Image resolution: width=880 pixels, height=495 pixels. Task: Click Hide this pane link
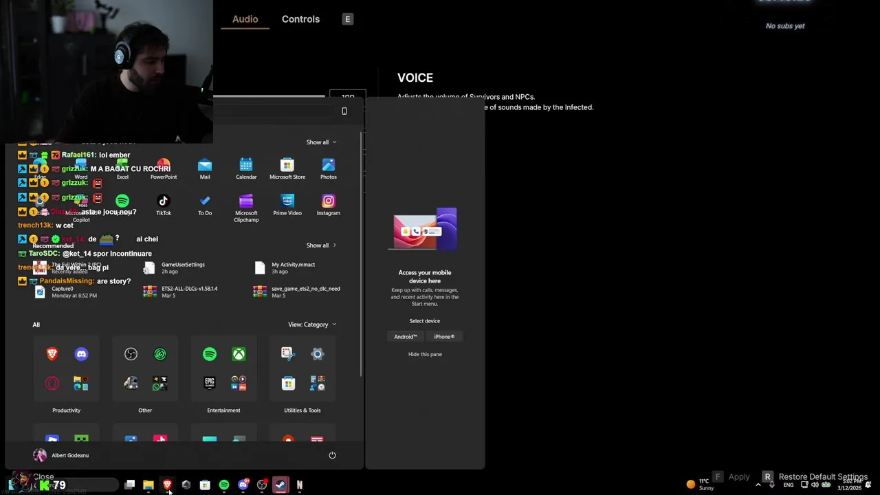[x=425, y=354]
